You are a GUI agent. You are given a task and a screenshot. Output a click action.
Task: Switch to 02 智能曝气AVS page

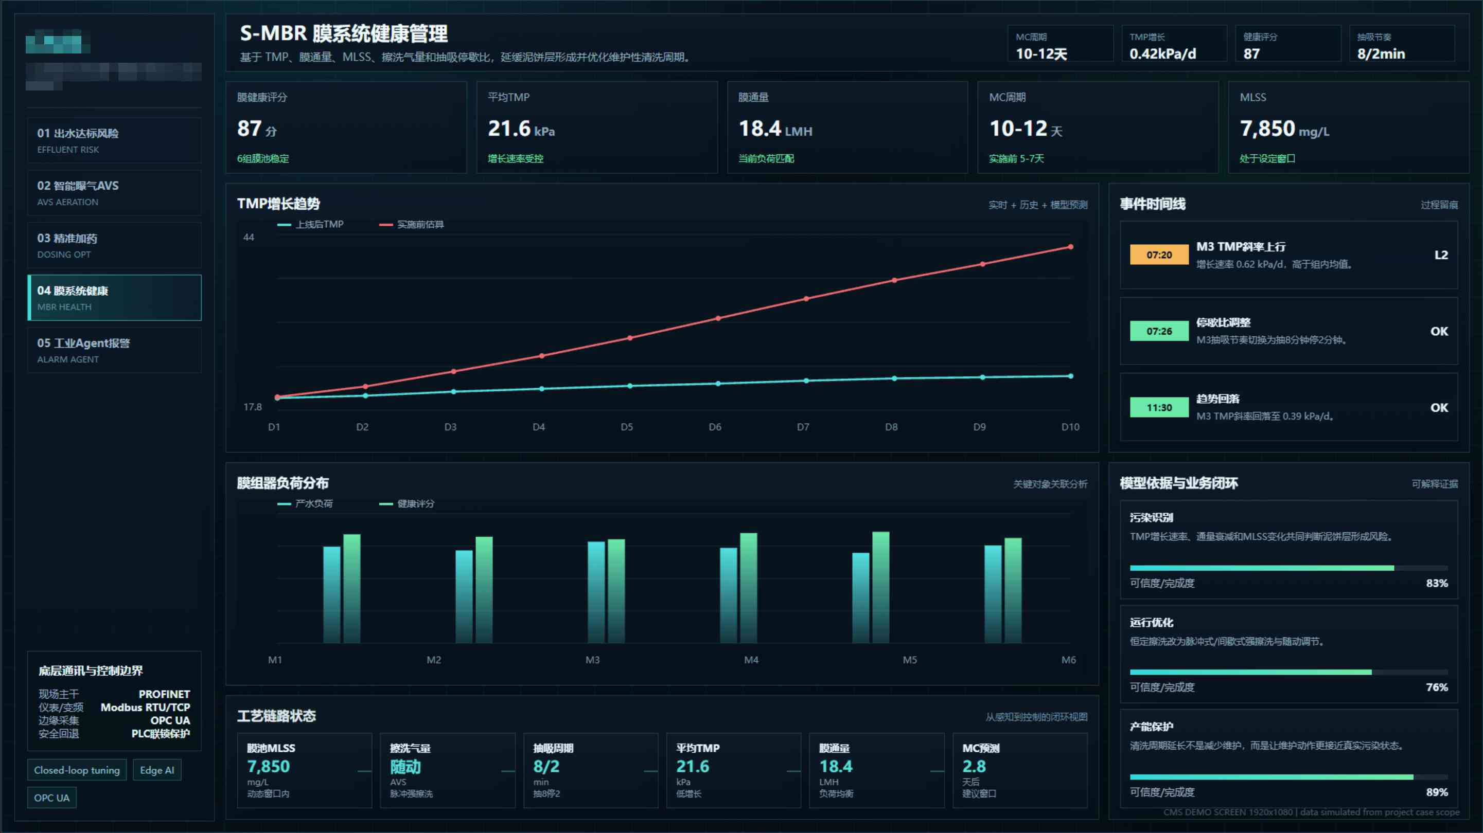coord(114,193)
